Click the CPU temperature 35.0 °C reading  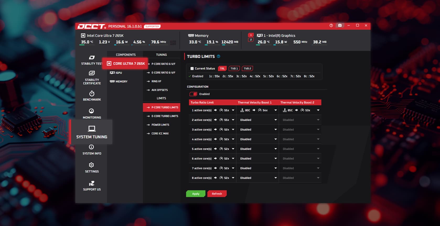coord(87,42)
